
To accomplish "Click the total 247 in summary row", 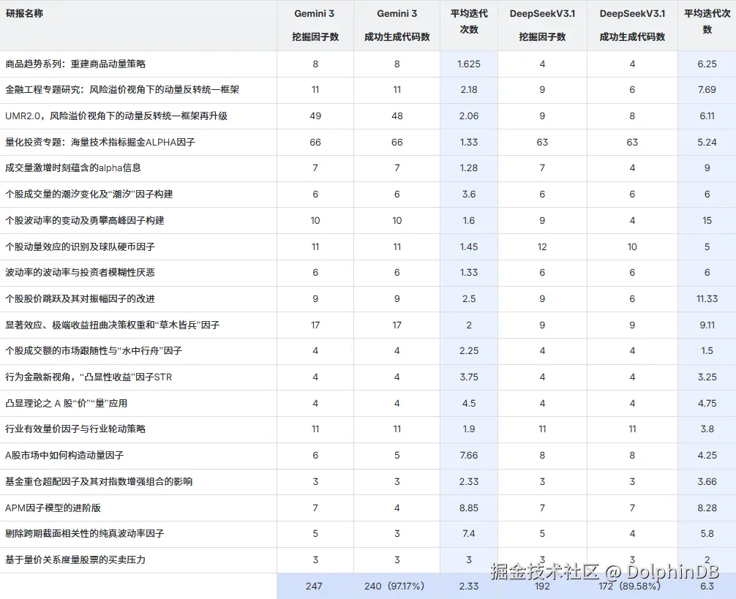I will pos(314,587).
